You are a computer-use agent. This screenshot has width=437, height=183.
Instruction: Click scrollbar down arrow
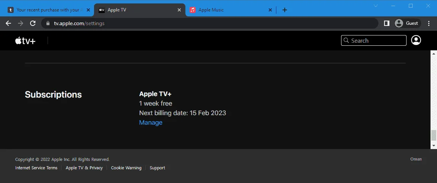point(433,146)
